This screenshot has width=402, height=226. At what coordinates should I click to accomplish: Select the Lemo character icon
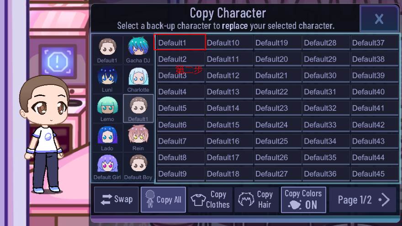[107, 108]
